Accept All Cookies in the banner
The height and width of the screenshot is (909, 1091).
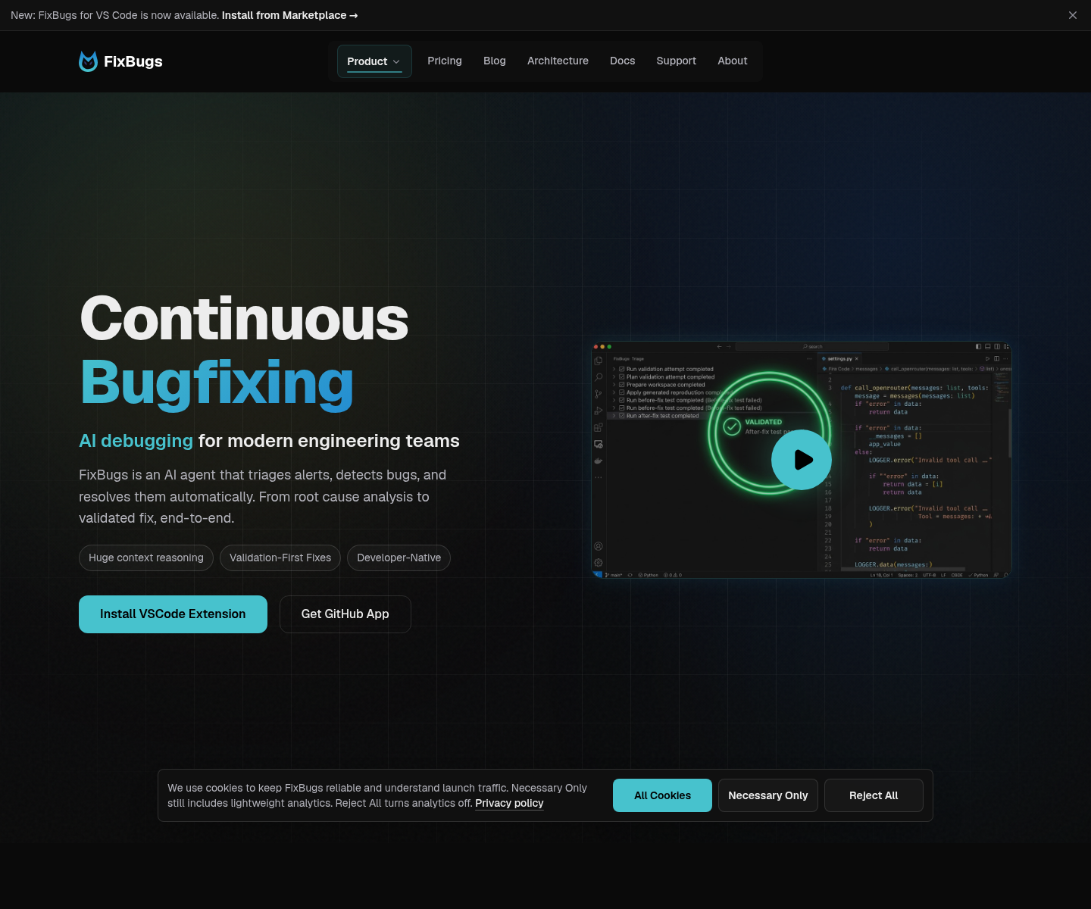[x=662, y=795]
